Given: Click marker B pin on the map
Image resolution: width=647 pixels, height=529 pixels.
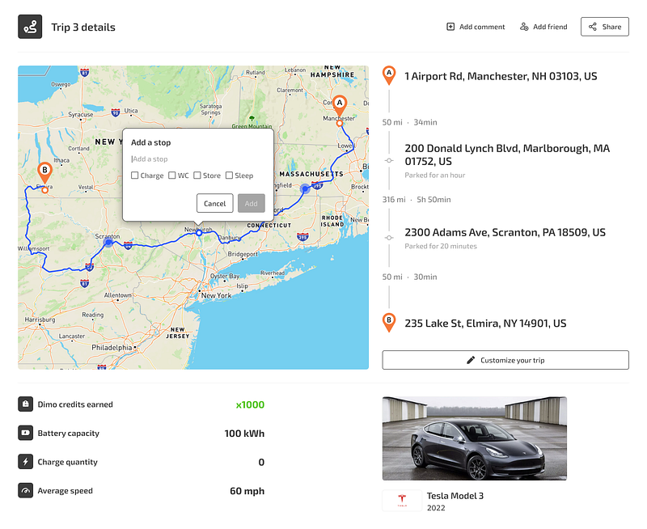Looking at the screenshot, I should [44, 172].
